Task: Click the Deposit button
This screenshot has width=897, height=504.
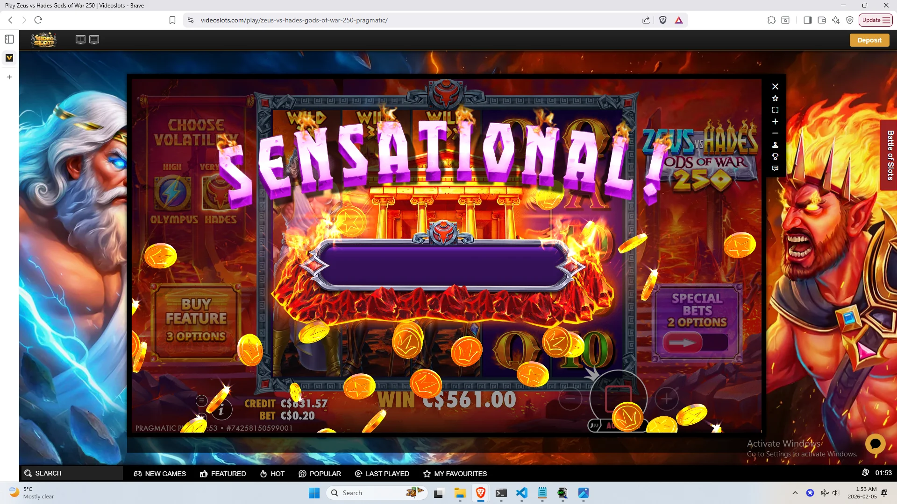Action: [869, 40]
